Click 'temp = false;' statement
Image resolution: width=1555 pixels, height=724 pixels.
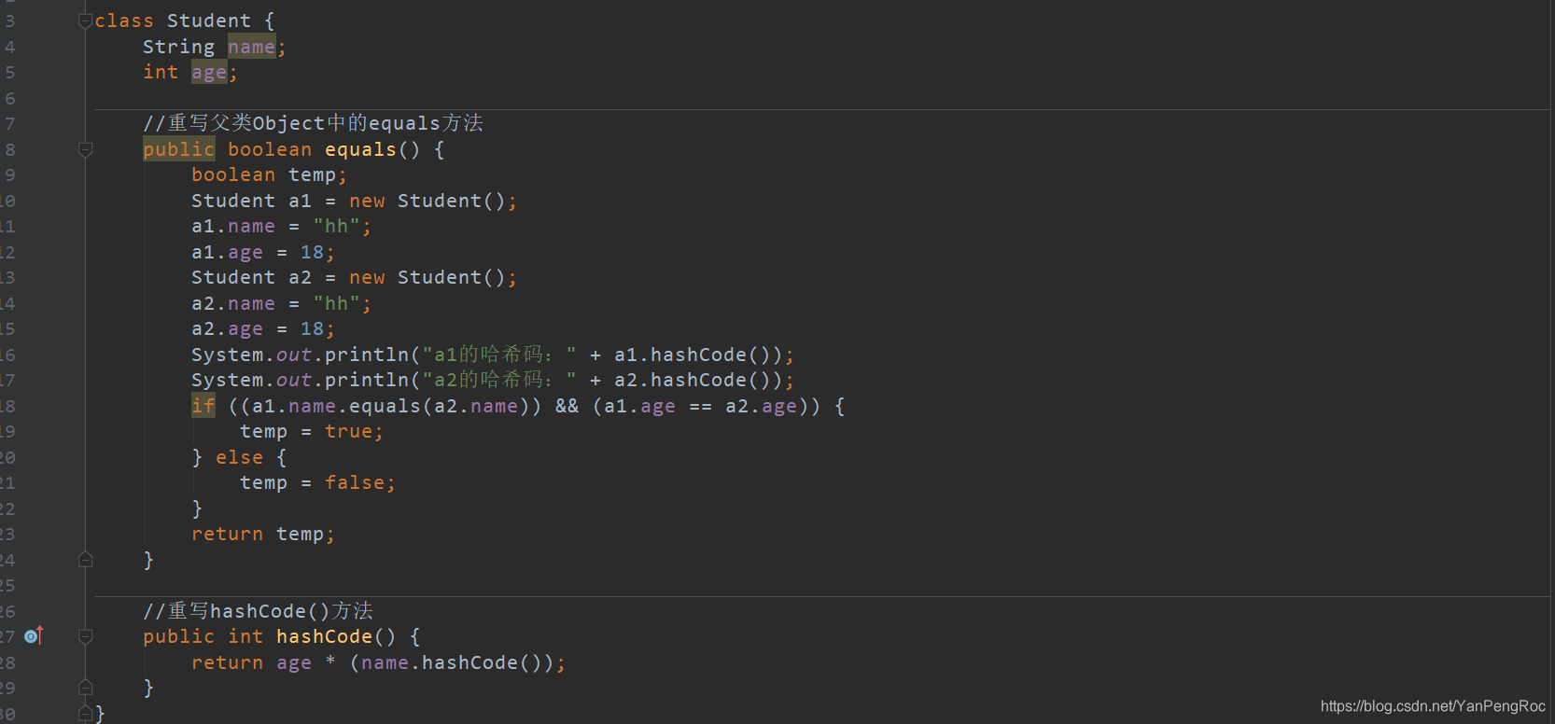tap(317, 482)
